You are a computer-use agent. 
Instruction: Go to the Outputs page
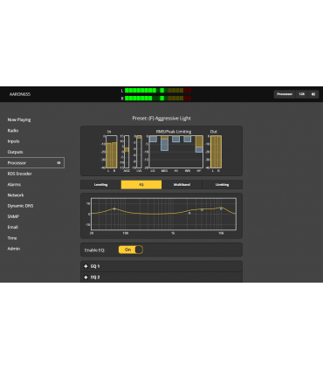coord(15,152)
